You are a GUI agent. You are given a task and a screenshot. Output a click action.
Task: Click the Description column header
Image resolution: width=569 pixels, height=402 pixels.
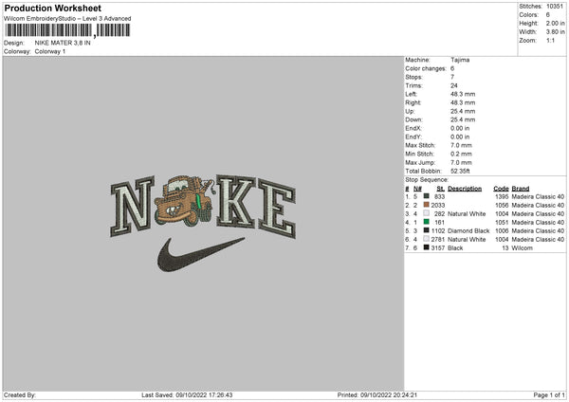point(465,189)
